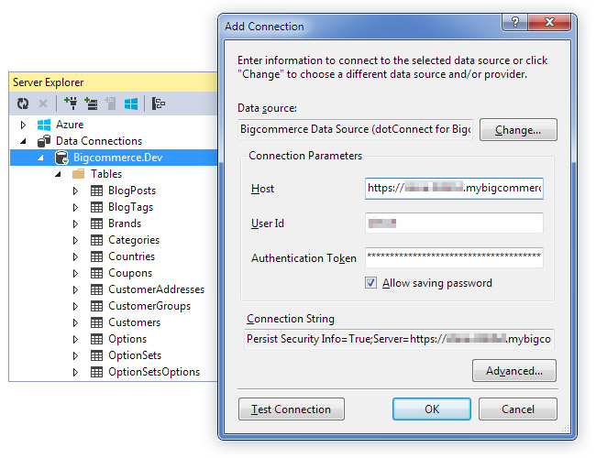Collapse the Data Connections node
The image size is (596, 458).
24,141
